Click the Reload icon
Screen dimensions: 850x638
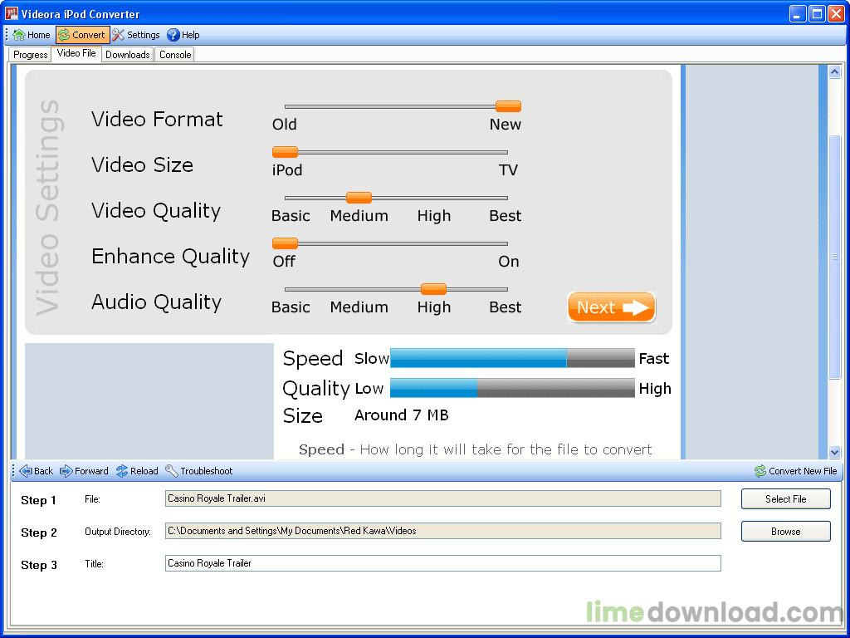(122, 471)
